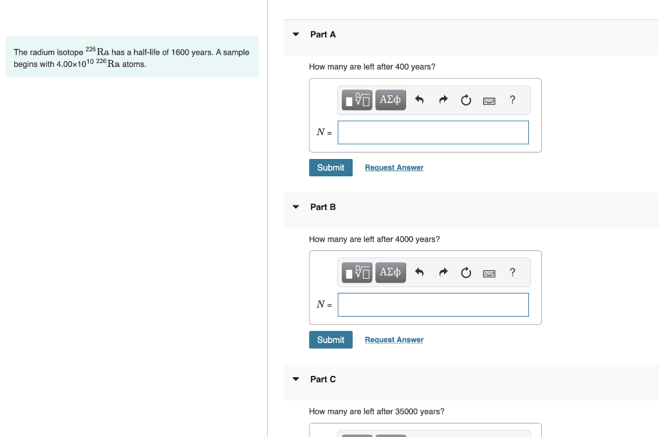Undo last entry in Part A
The image size is (659, 437).
tap(420, 100)
